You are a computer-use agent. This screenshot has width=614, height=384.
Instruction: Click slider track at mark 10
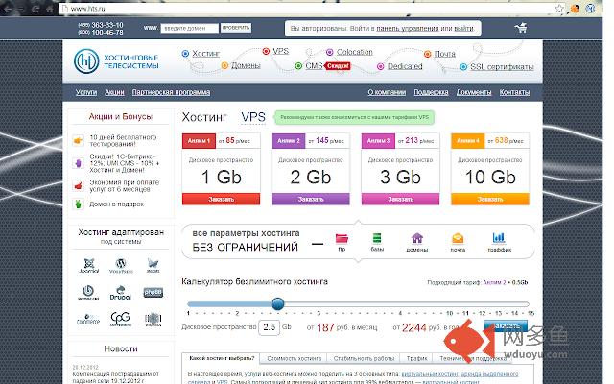450,304
